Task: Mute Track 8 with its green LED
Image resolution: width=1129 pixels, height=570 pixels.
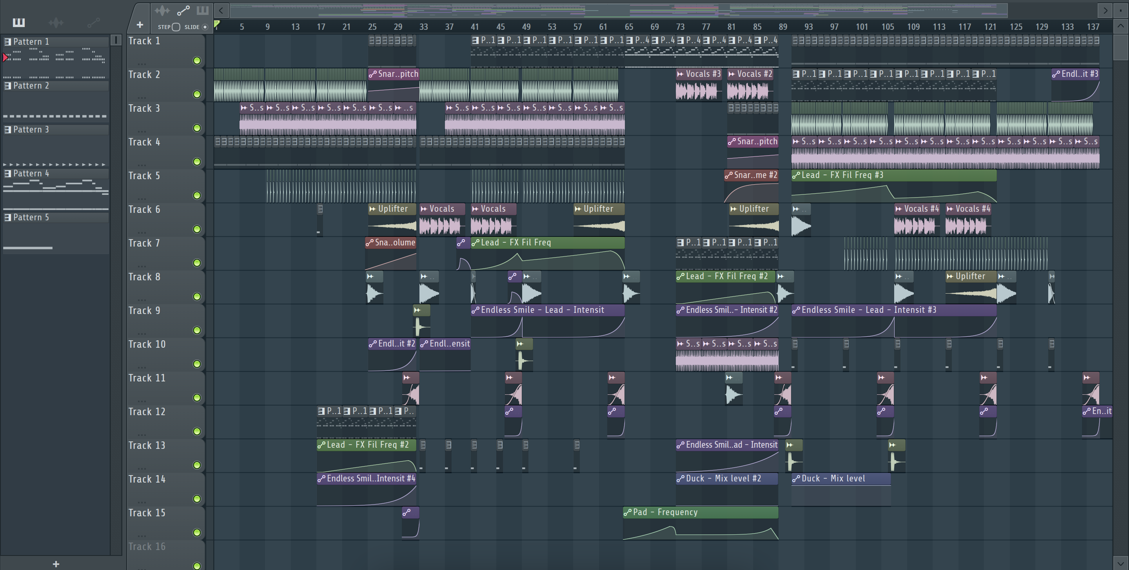Action: 197,297
